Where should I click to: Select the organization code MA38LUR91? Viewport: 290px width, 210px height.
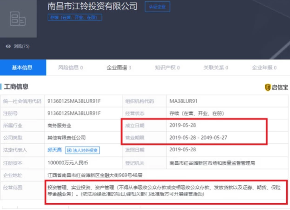(x=183, y=101)
